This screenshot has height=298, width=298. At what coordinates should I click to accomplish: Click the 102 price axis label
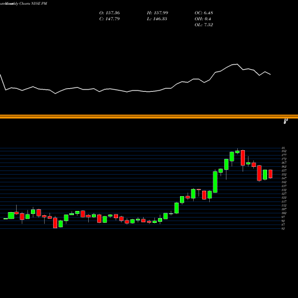coord(284,213)
